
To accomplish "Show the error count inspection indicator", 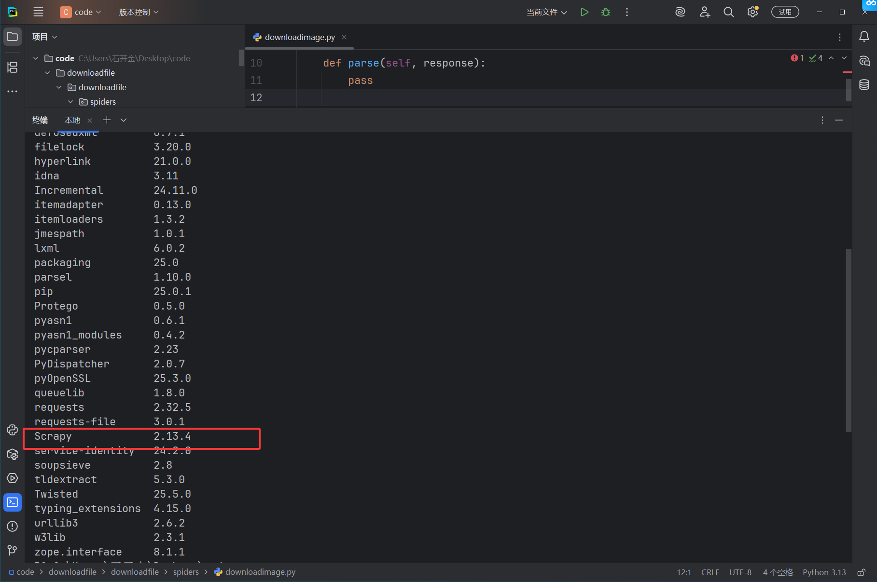I will [797, 58].
